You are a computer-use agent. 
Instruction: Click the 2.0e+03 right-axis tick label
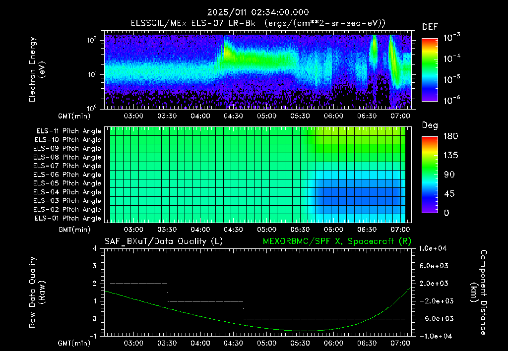click(x=434, y=284)
